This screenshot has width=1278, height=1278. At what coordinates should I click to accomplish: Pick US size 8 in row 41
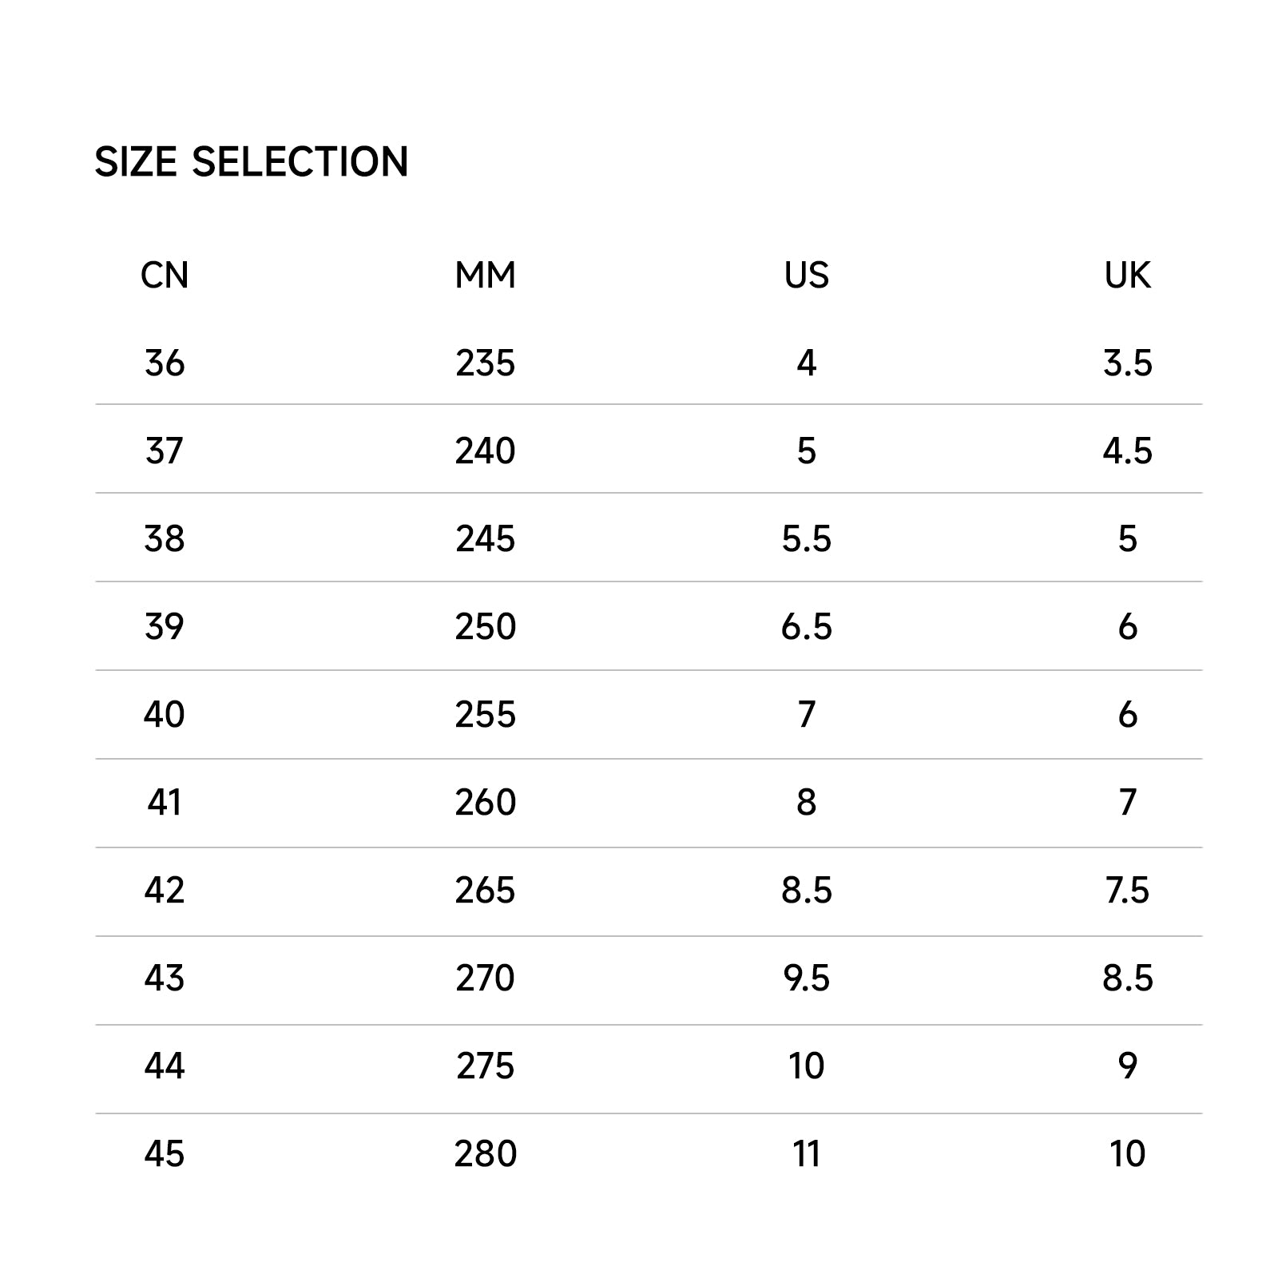(807, 803)
